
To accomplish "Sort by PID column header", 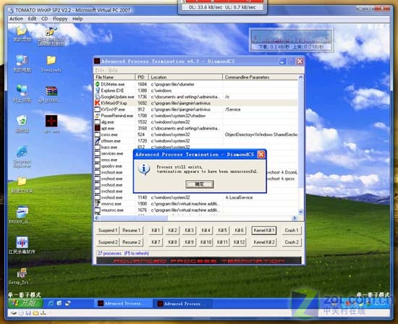I will pos(142,77).
